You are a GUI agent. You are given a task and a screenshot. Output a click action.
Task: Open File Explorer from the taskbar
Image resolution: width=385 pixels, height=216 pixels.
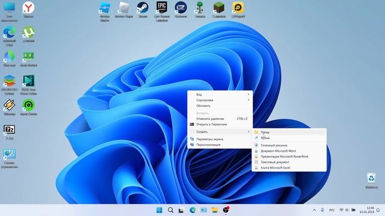point(215,210)
